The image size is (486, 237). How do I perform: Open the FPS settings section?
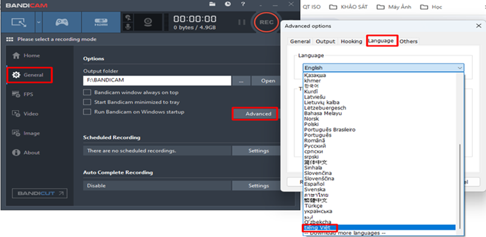22,94
